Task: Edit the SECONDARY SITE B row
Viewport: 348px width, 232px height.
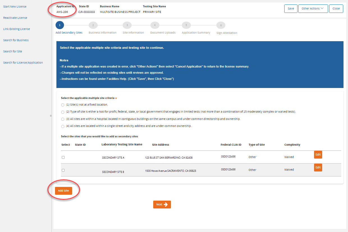Action: point(318,168)
